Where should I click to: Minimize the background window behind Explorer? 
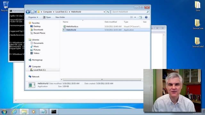click(152, 28)
